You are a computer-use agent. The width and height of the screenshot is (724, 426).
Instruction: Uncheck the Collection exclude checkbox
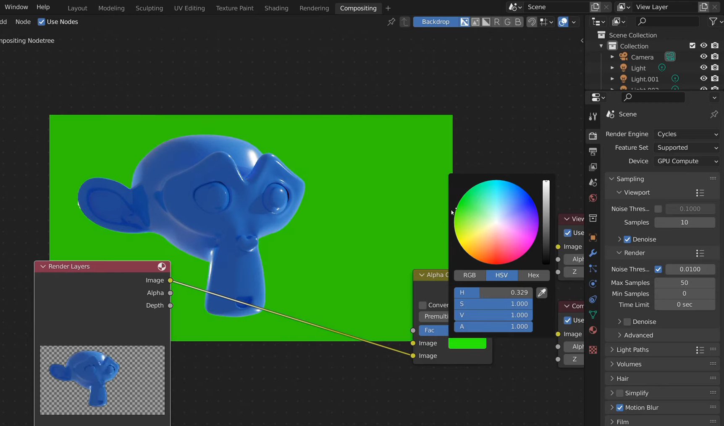693,46
